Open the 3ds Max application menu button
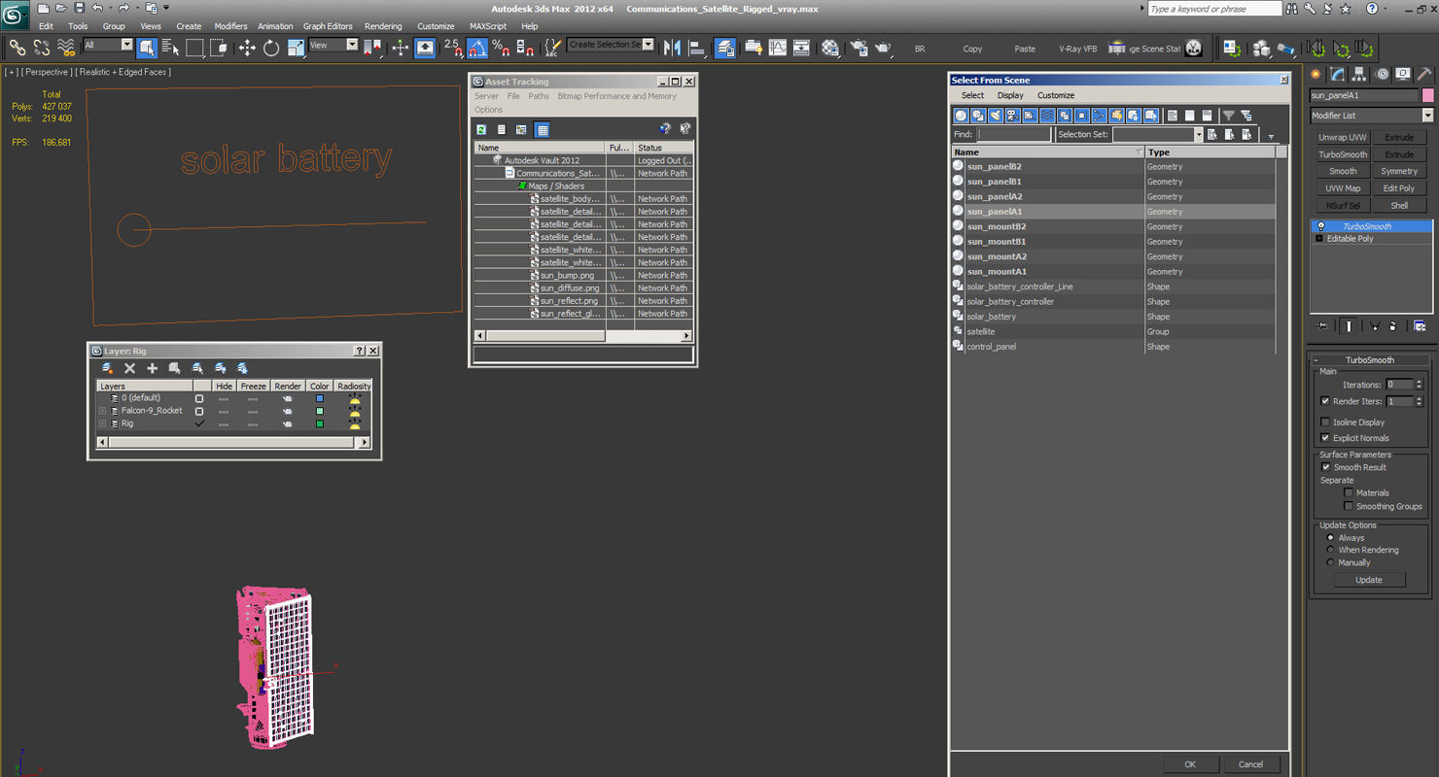This screenshot has height=777, width=1439. point(15,14)
